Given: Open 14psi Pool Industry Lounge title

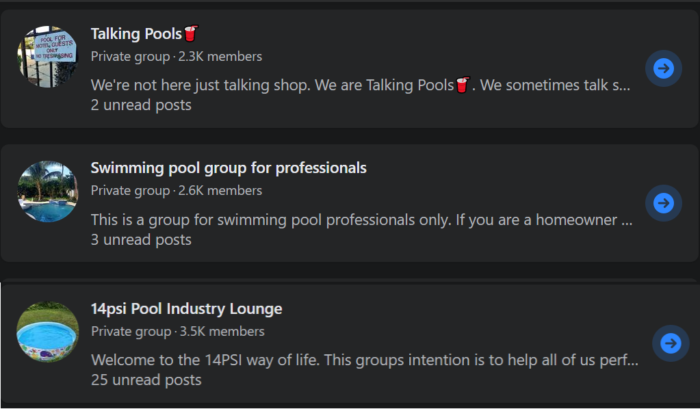Looking at the screenshot, I should [x=187, y=308].
